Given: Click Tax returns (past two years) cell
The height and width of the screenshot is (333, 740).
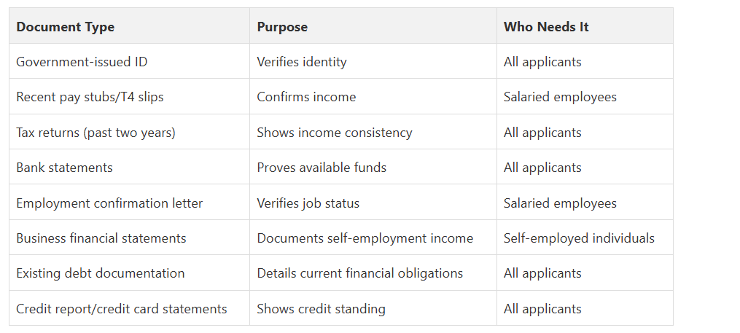Looking at the screenshot, I should click(x=96, y=133).
